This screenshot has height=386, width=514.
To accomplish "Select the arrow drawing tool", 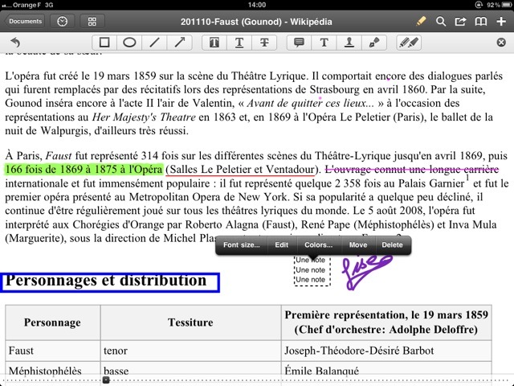I will pos(179,42).
